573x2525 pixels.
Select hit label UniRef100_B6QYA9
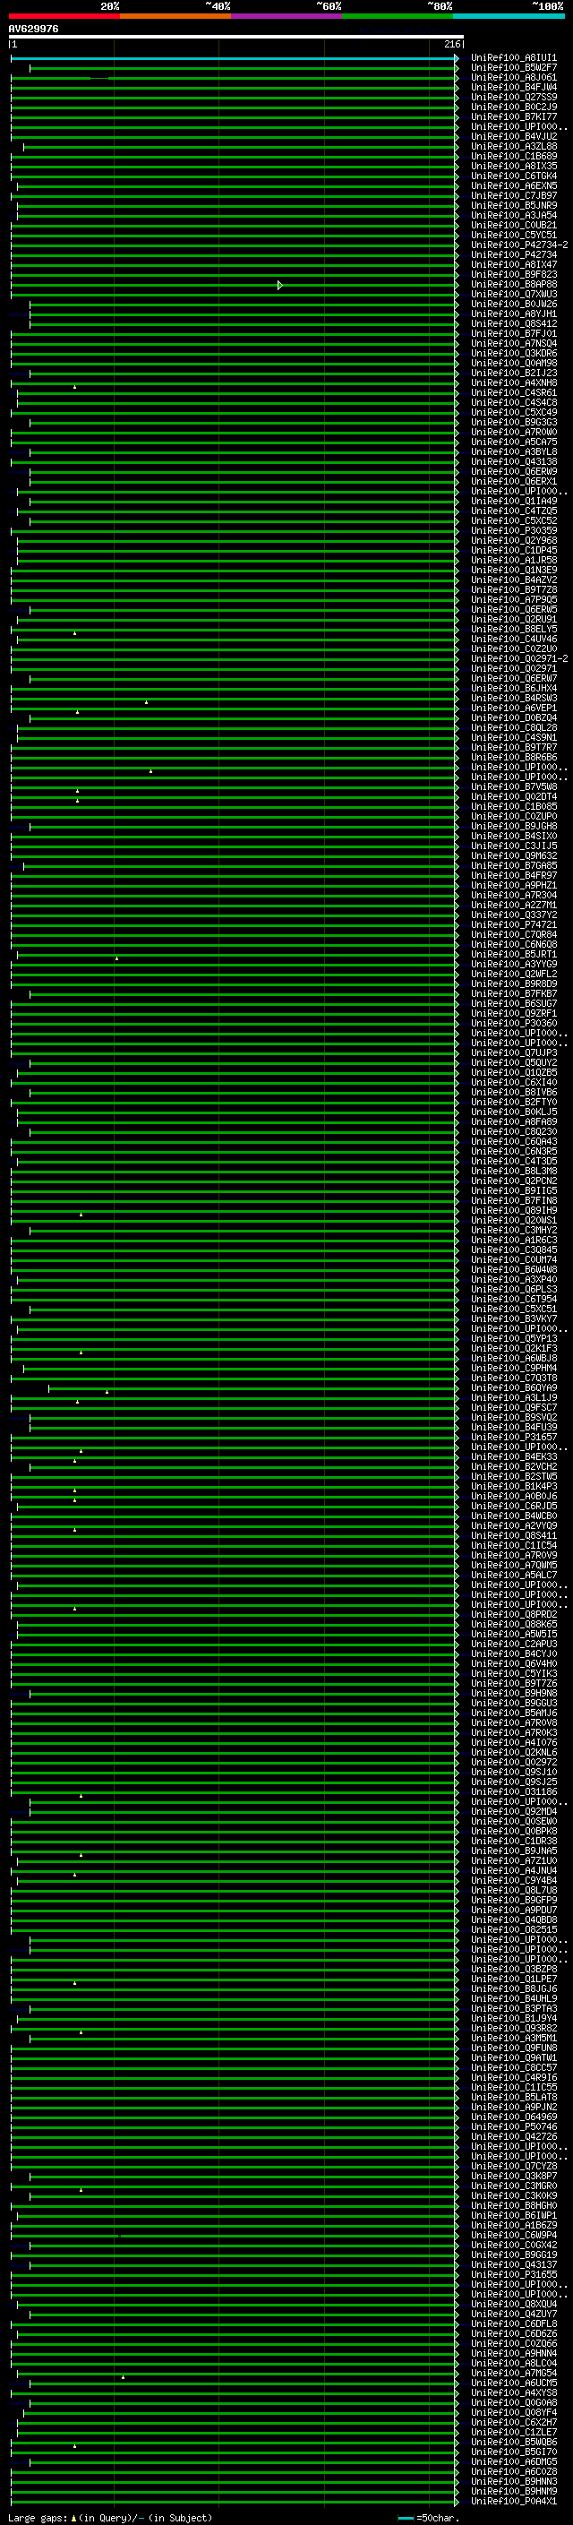coord(513,1388)
